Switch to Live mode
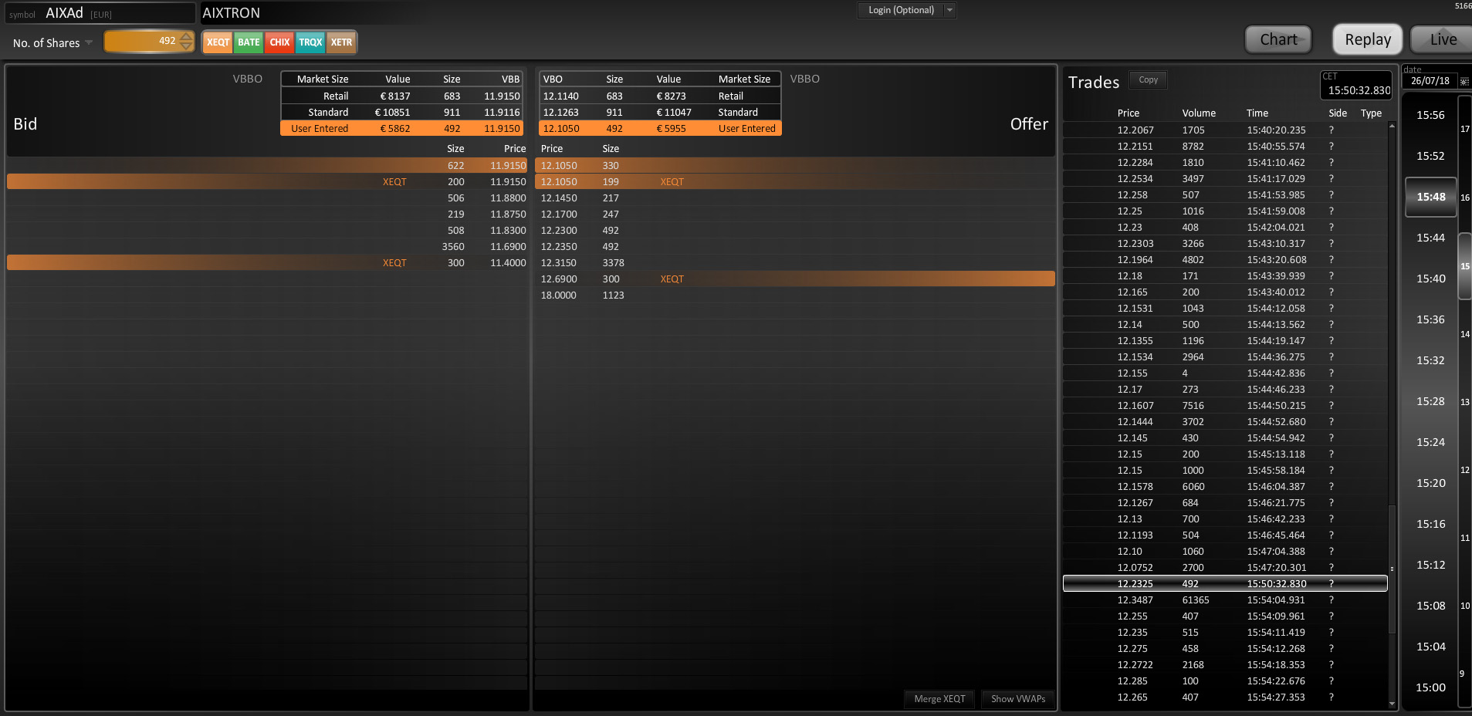The width and height of the screenshot is (1472, 716). coord(1443,39)
